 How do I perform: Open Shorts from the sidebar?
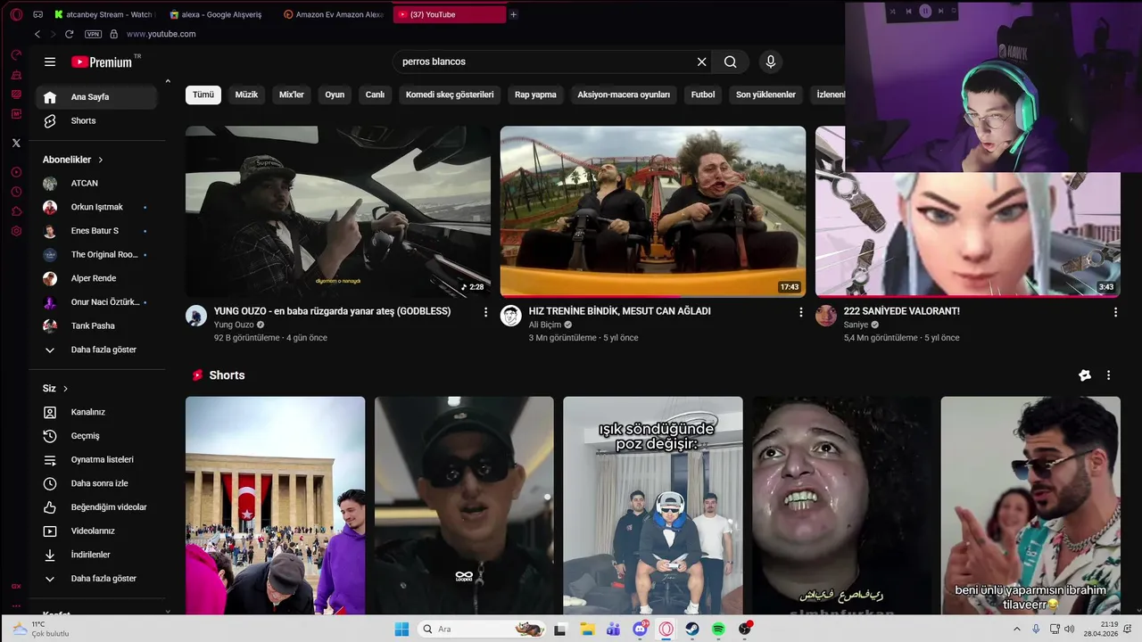pyautogui.click(x=97, y=120)
